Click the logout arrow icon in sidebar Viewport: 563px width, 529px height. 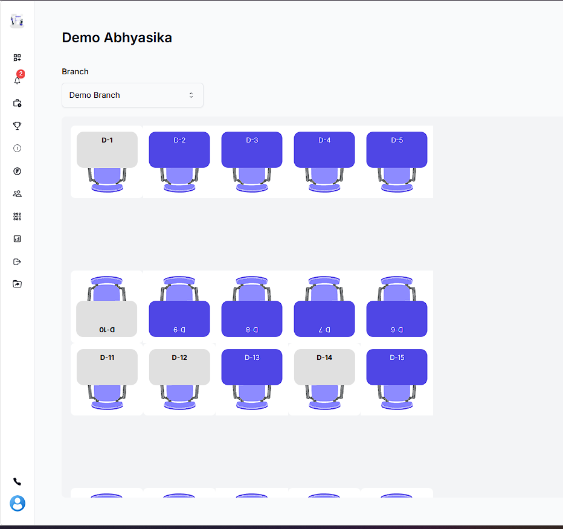coord(18,261)
